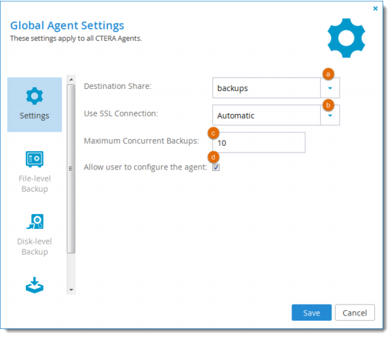392x337 pixels.
Task: Click the download tray icon in sidebar
Action: [35, 285]
